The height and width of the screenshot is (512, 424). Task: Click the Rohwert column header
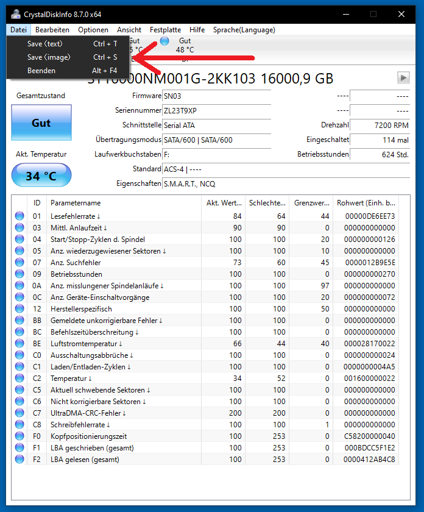pos(366,203)
